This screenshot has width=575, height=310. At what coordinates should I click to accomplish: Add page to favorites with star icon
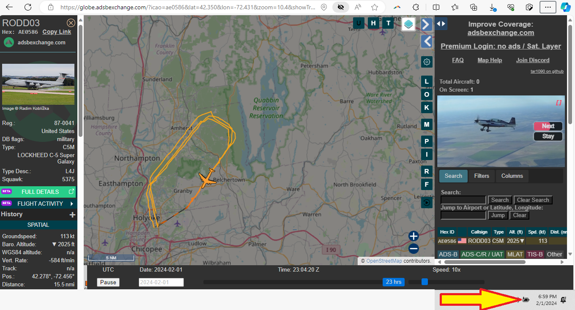tap(374, 7)
